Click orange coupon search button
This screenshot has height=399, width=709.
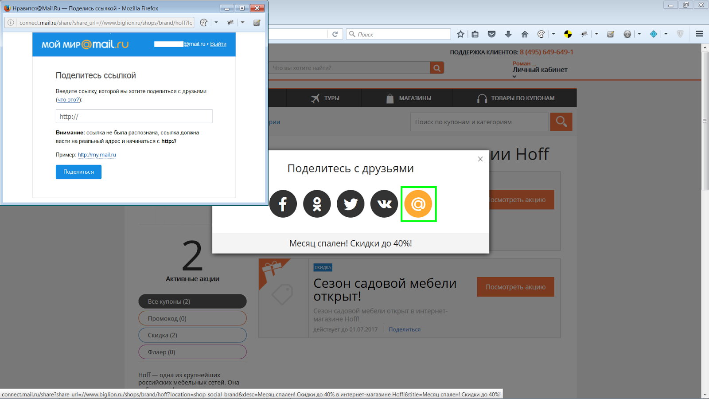pyautogui.click(x=561, y=122)
